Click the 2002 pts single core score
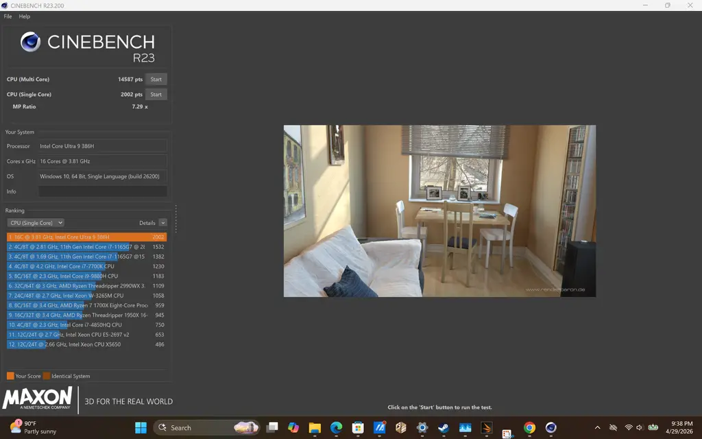Image resolution: width=702 pixels, height=439 pixels. tap(132, 95)
